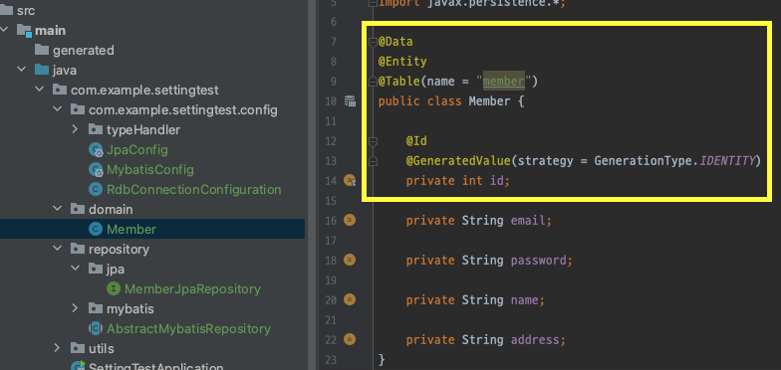Screen dimensions: 781x370
Task: Collapse the repository package
Action: (58, 249)
